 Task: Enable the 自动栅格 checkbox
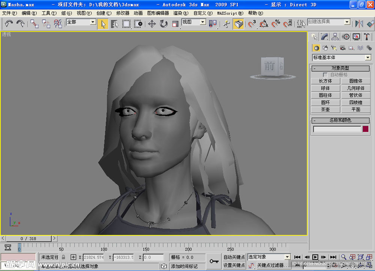tap(325, 75)
